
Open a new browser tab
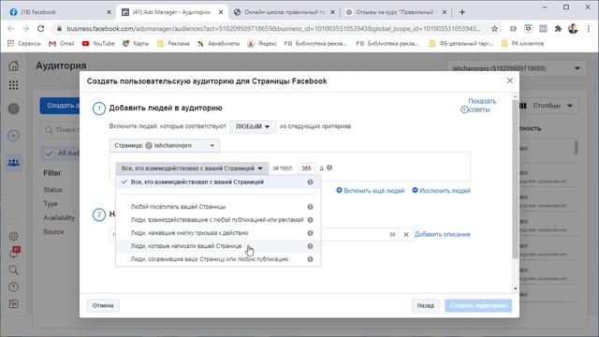click(x=462, y=12)
